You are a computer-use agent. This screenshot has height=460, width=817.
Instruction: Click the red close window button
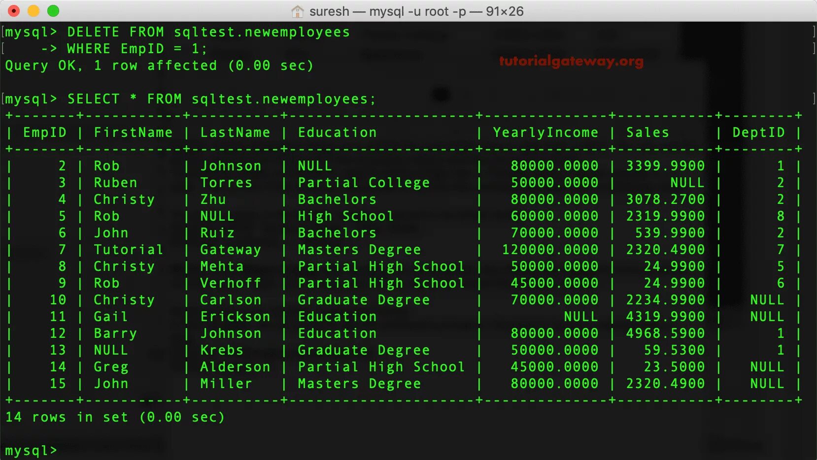click(x=14, y=11)
